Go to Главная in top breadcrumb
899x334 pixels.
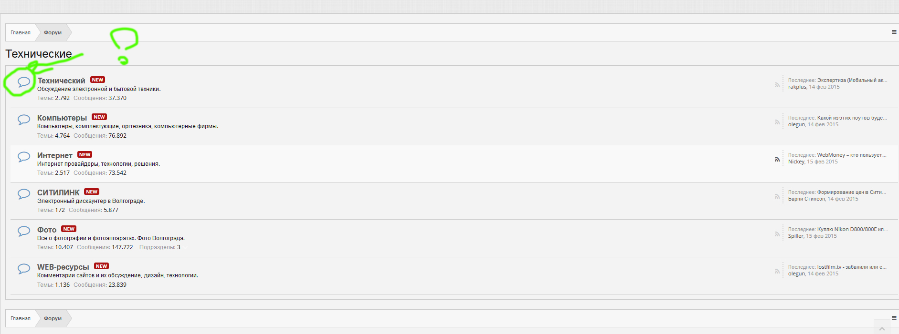[x=21, y=32]
